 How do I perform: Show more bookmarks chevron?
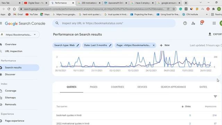pos(207,14)
